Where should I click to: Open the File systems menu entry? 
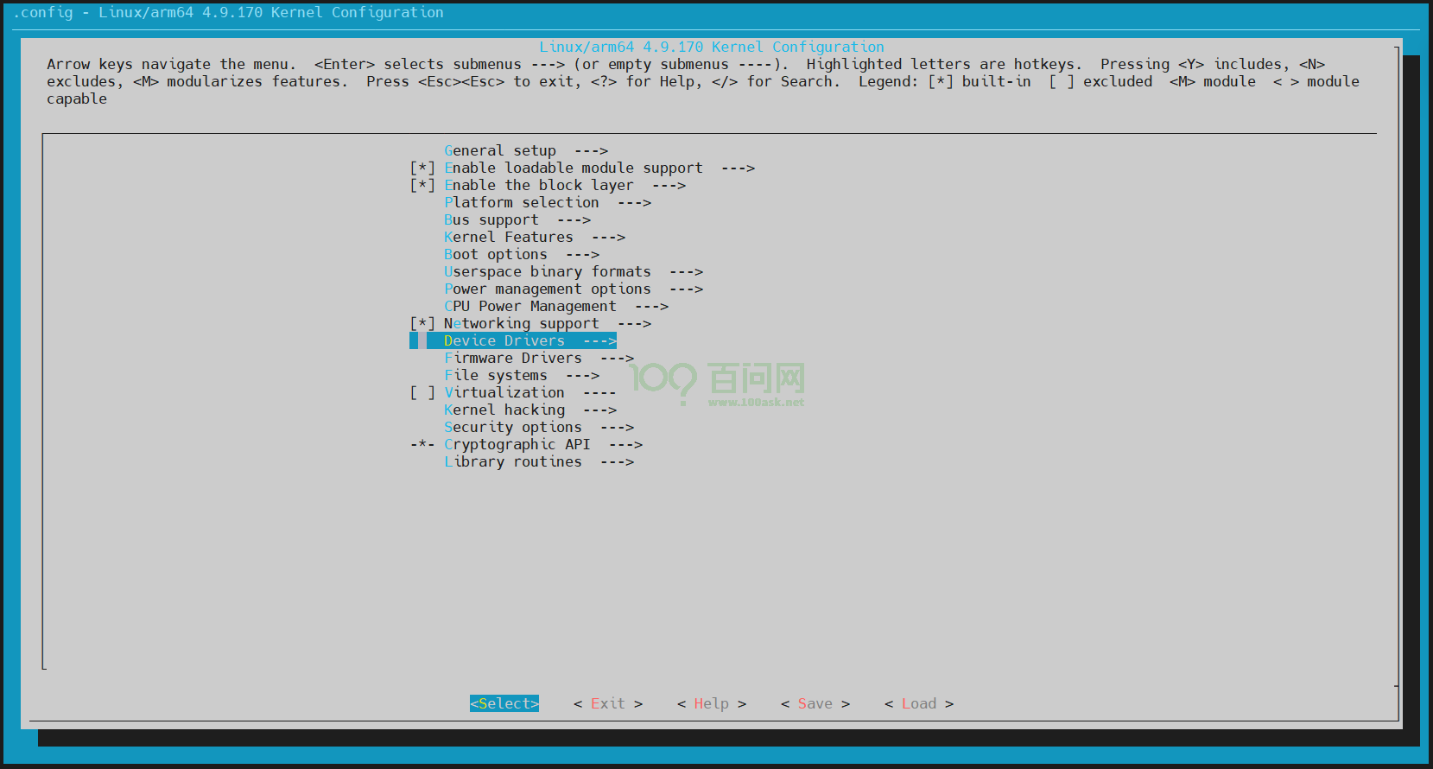(496, 376)
